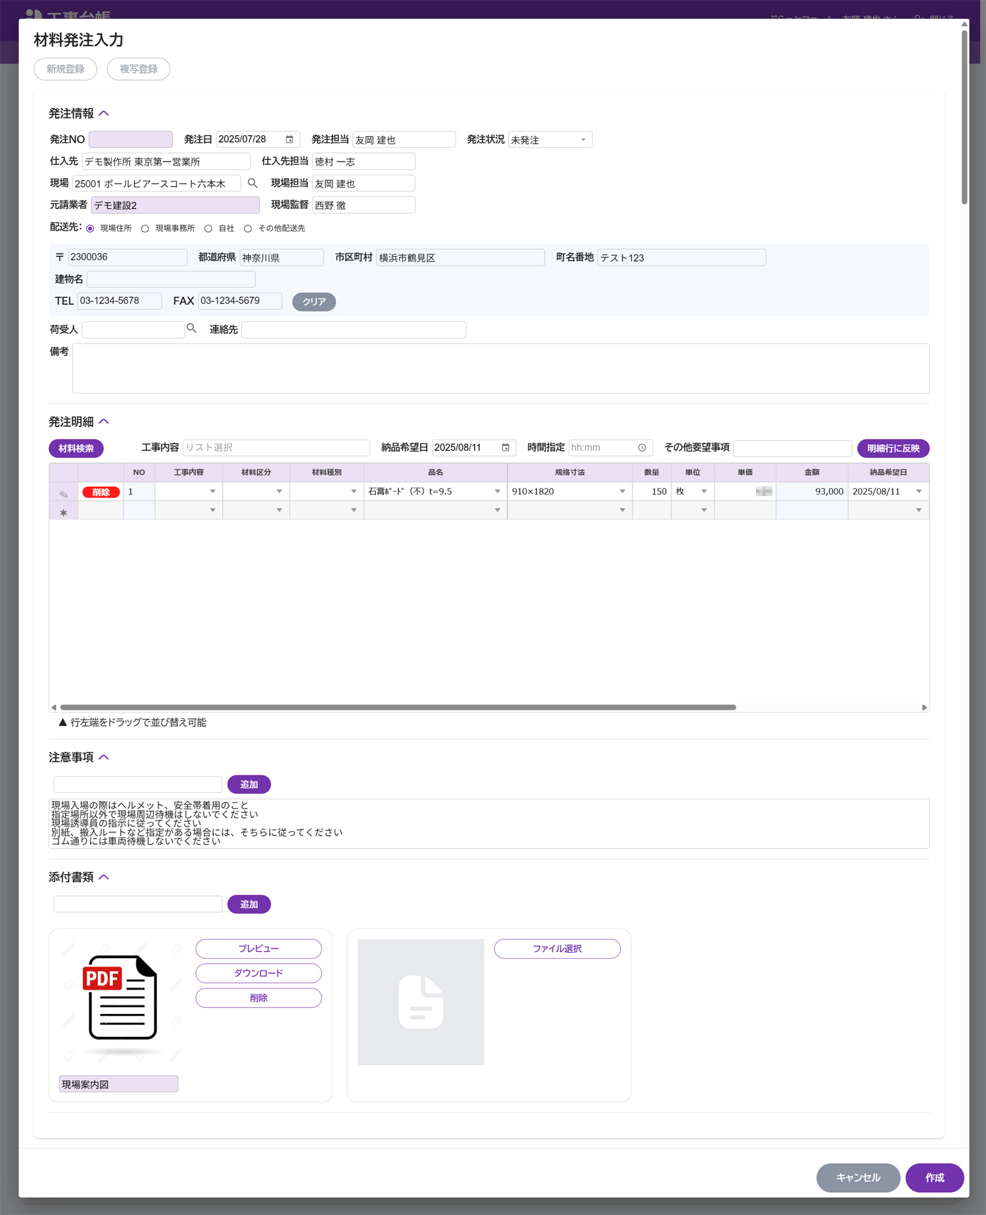986x1215 pixels.
Task: Click the gray file placeholder icon
Action: (421, 1001)
